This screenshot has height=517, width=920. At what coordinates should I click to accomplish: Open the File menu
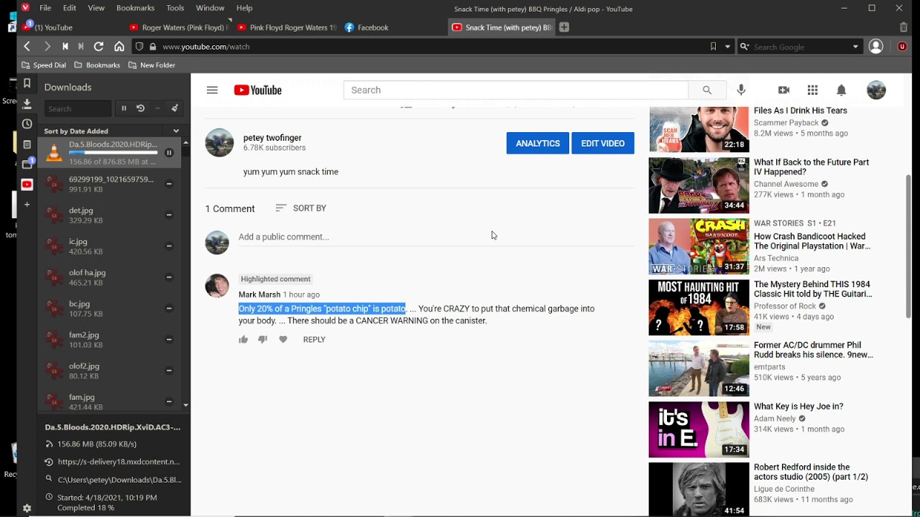pyautogui.click(x=45, y=8)
